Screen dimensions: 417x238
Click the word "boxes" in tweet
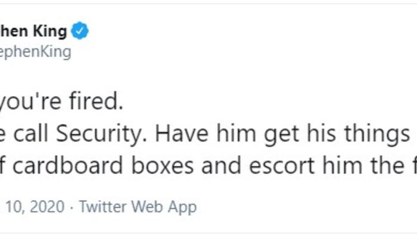click(x=164, y=166)
